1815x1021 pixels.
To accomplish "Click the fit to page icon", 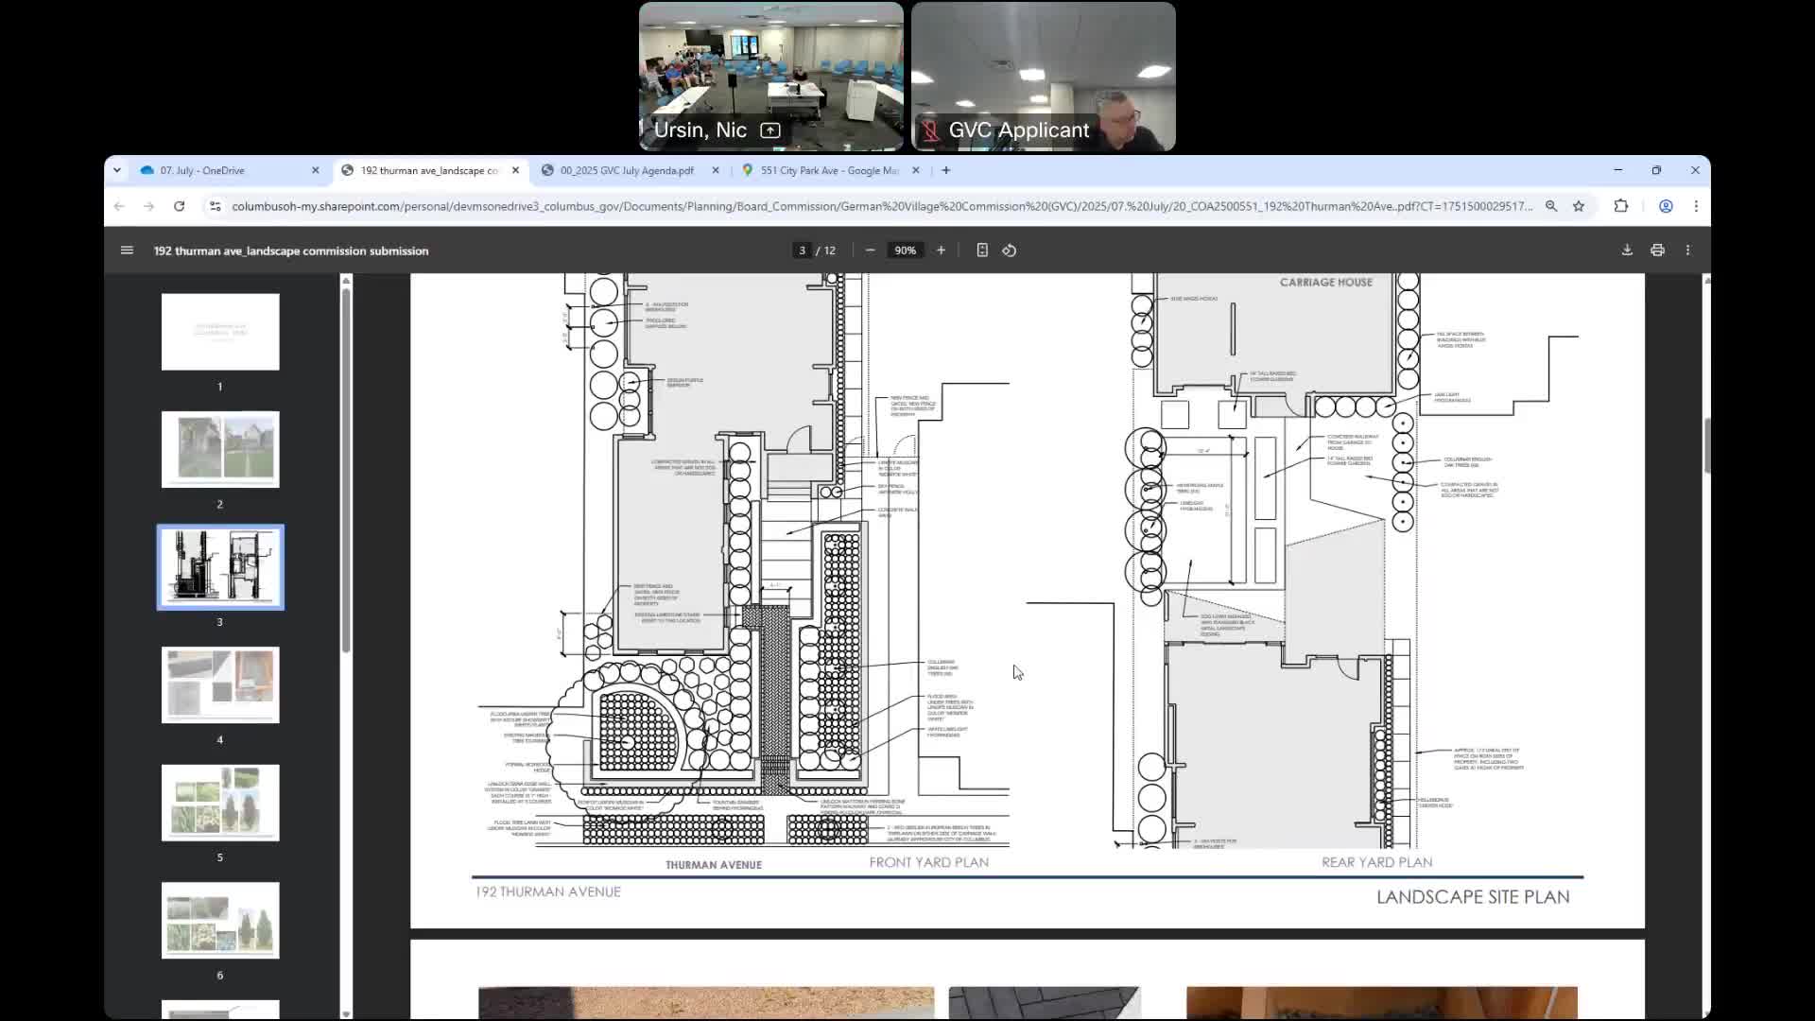I will tap(982, 251).
